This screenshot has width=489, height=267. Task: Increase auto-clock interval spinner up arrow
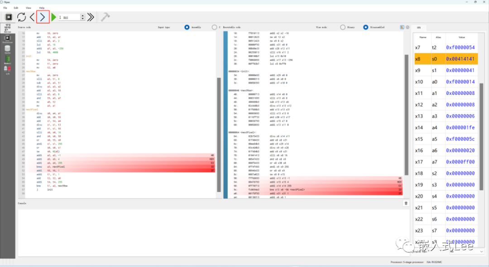[x=83, y=15]
